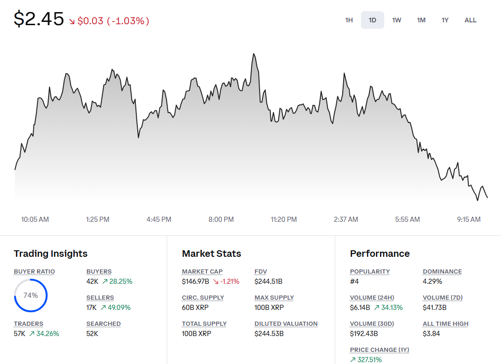Re-select the active 1D timeframe
The image size is (501, 364).
[x=372, y=20]
